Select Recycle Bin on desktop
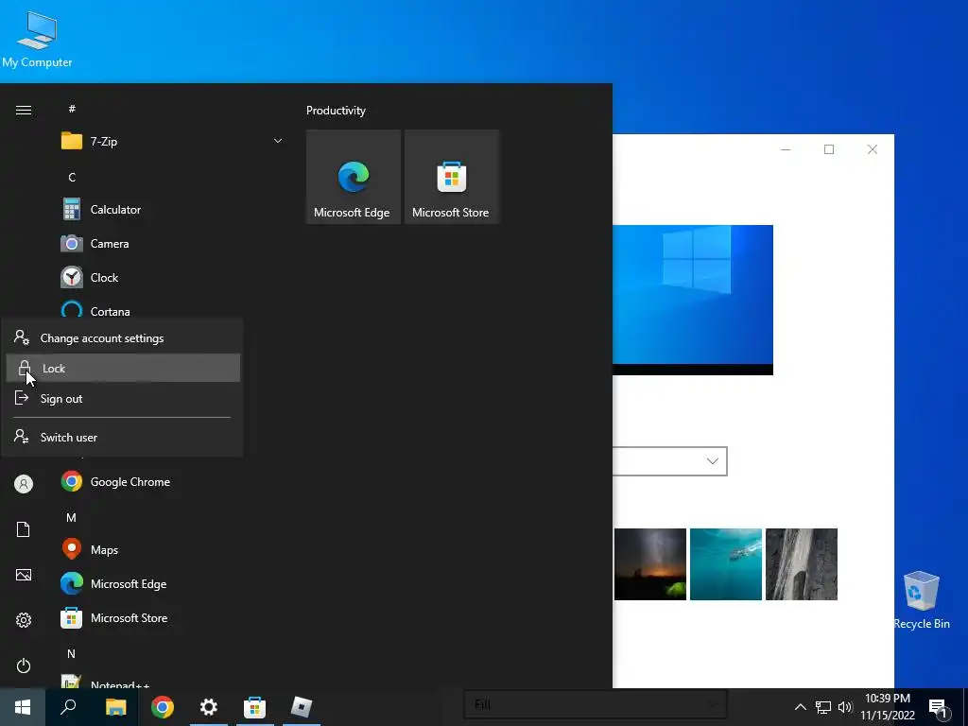 pos(921,600)
